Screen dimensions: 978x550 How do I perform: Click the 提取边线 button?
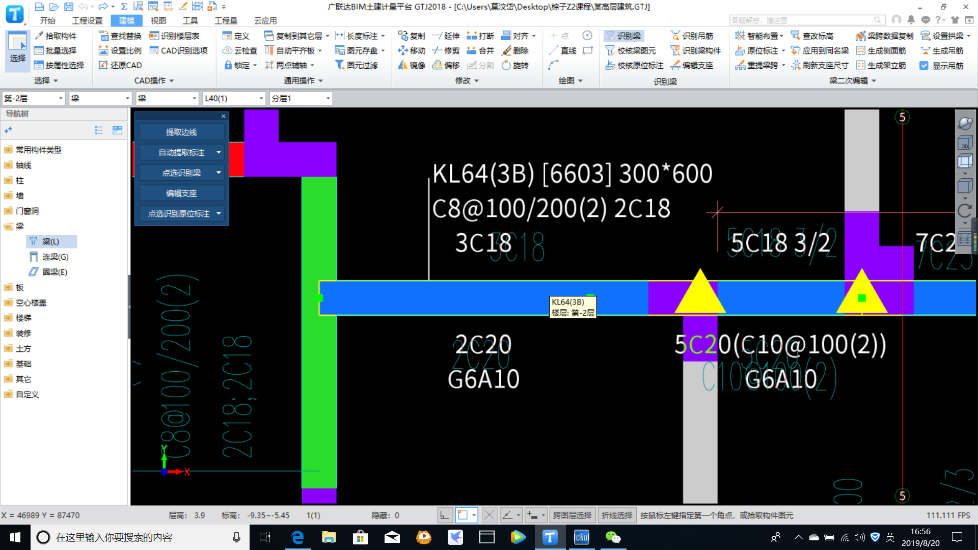pos(181,132)
